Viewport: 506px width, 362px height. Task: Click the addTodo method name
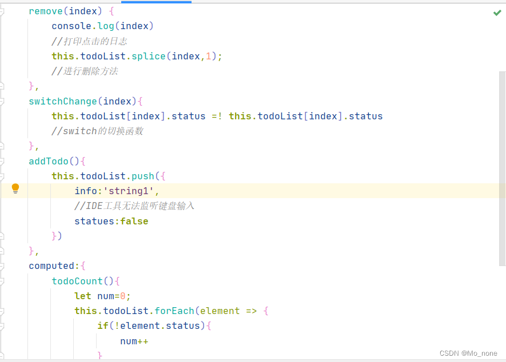(49, 161)
